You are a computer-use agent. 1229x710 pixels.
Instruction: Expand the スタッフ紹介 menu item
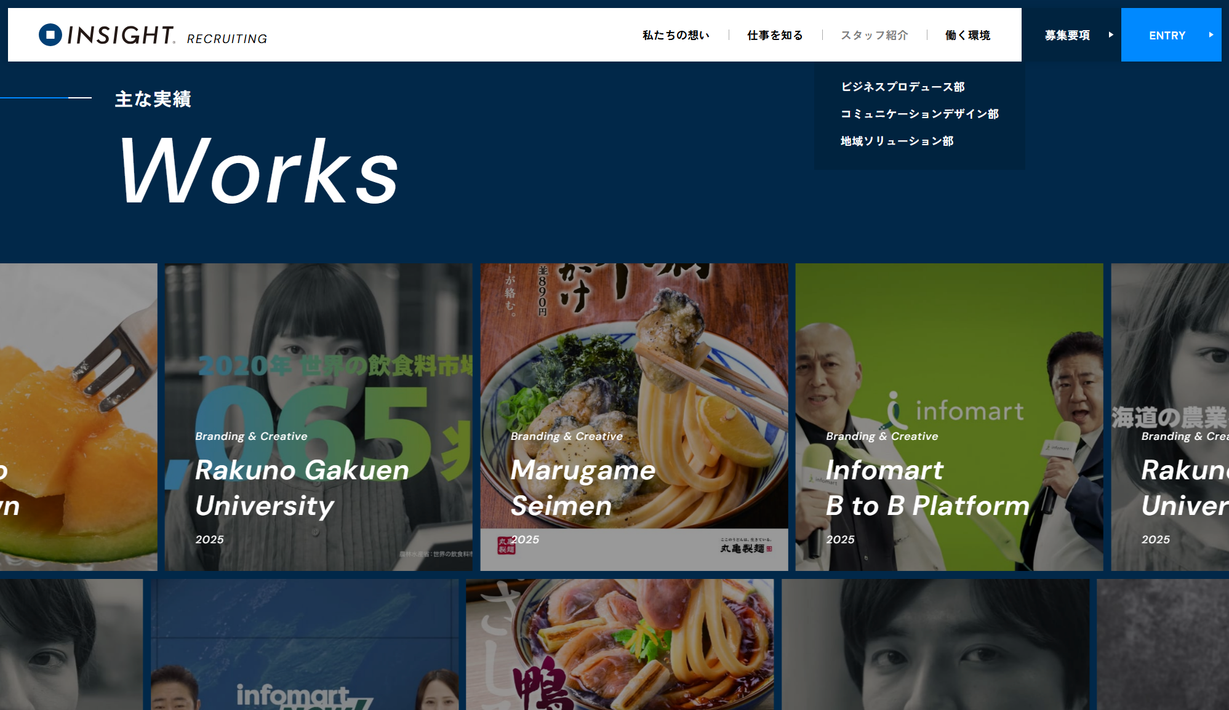[875, 35]
